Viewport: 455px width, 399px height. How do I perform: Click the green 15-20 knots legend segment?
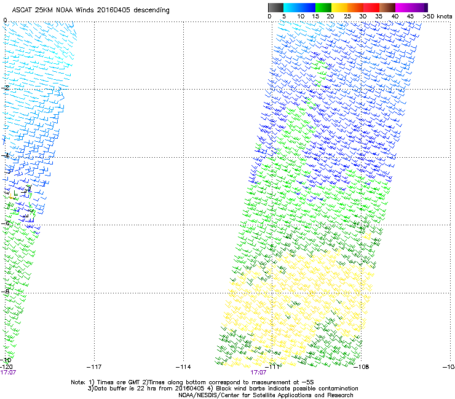[x=323, y=7]
